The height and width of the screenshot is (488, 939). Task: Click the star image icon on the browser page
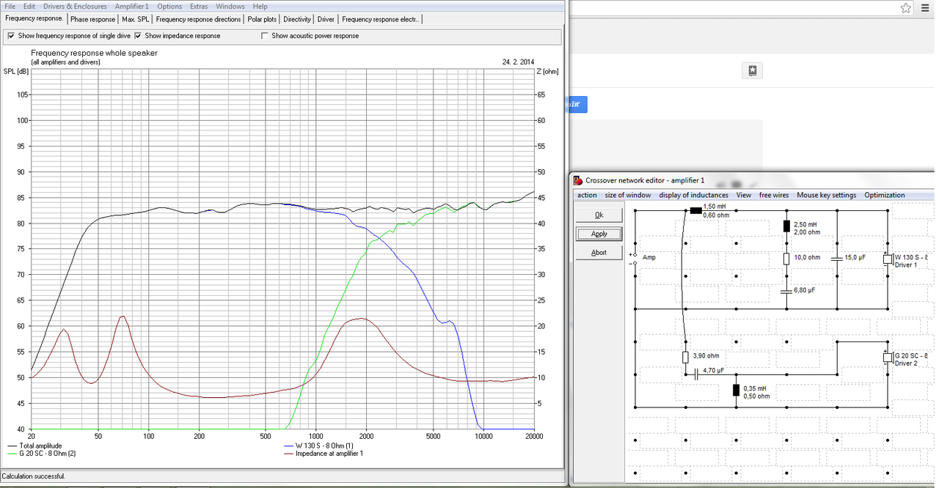pos(752,70)
